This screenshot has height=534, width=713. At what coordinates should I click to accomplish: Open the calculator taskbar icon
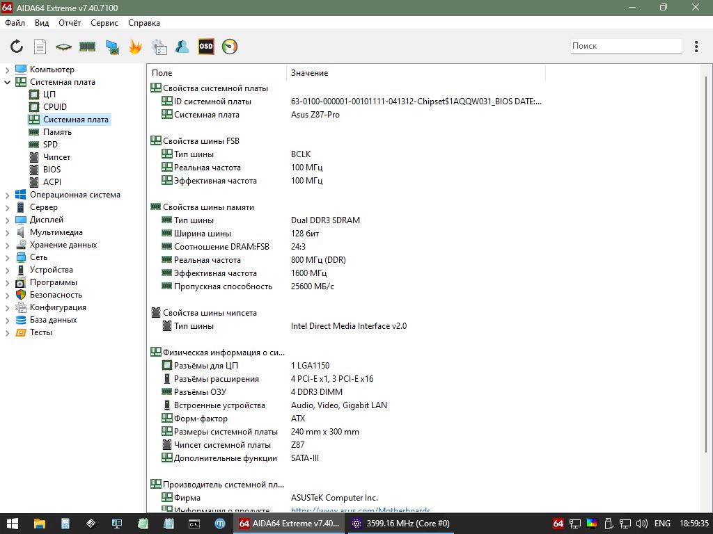(65, 524)
